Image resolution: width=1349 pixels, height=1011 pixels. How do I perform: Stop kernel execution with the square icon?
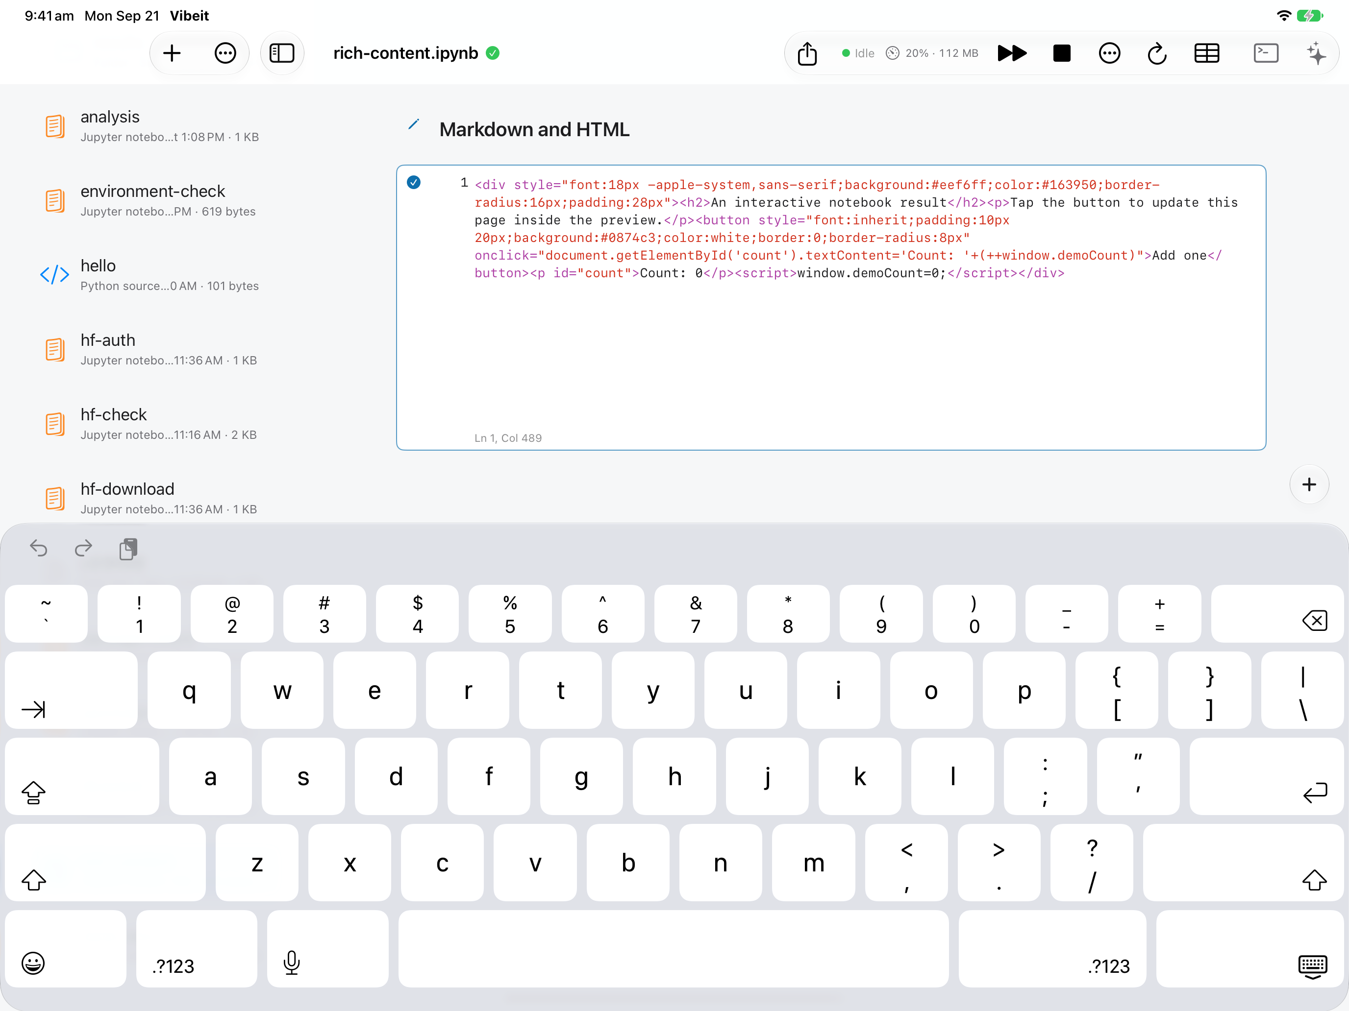1062,53
